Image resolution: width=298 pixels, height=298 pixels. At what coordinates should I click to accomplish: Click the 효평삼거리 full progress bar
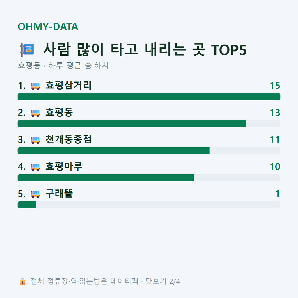(149, 97)
